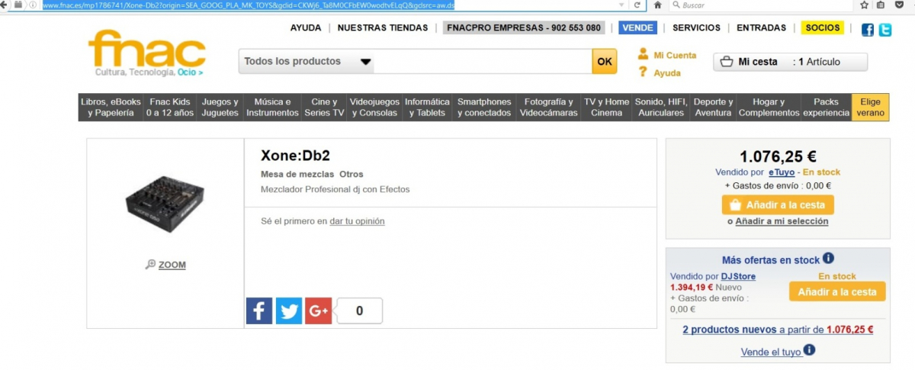915x370 pixels.
Task: Click the Mi Cuenta person icon
Action: tap(643, 54)
